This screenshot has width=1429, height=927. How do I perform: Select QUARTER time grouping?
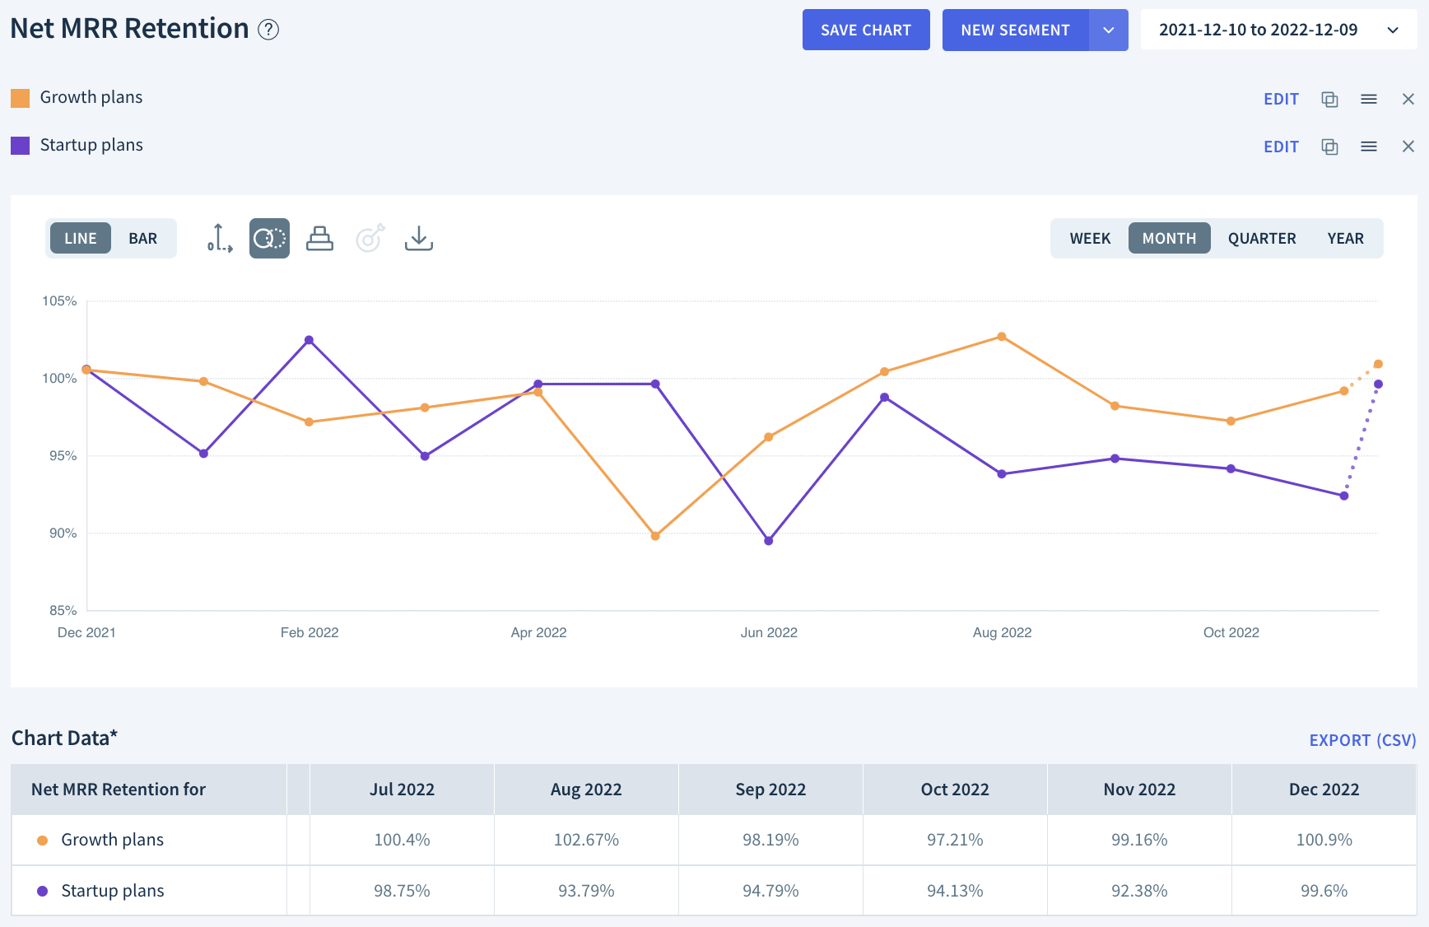coord(1261,238)
